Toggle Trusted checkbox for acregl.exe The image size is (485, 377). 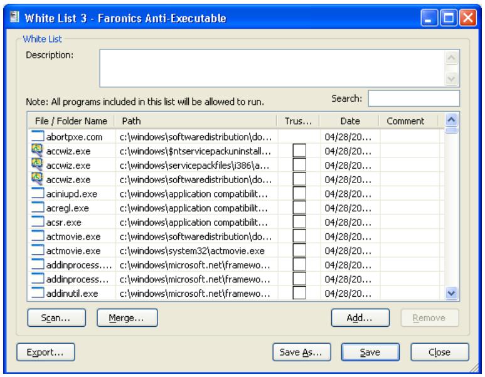pyautogui.click(x=299, y=208)
